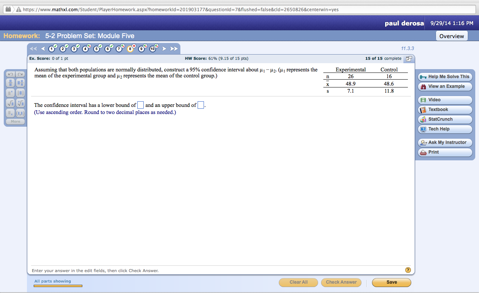Open question 4
Screen dimensions: 479x299
[x=86, y=49]
